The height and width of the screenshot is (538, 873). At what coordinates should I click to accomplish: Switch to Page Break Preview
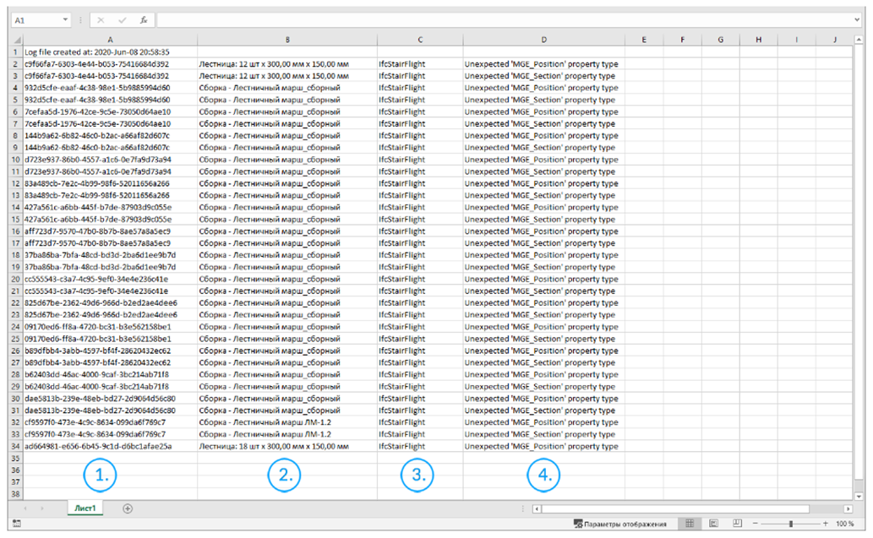(736, 524)
